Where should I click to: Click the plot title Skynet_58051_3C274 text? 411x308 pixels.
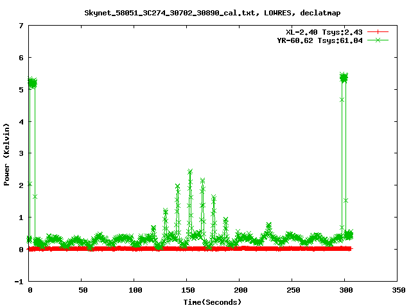click(213, 13)
